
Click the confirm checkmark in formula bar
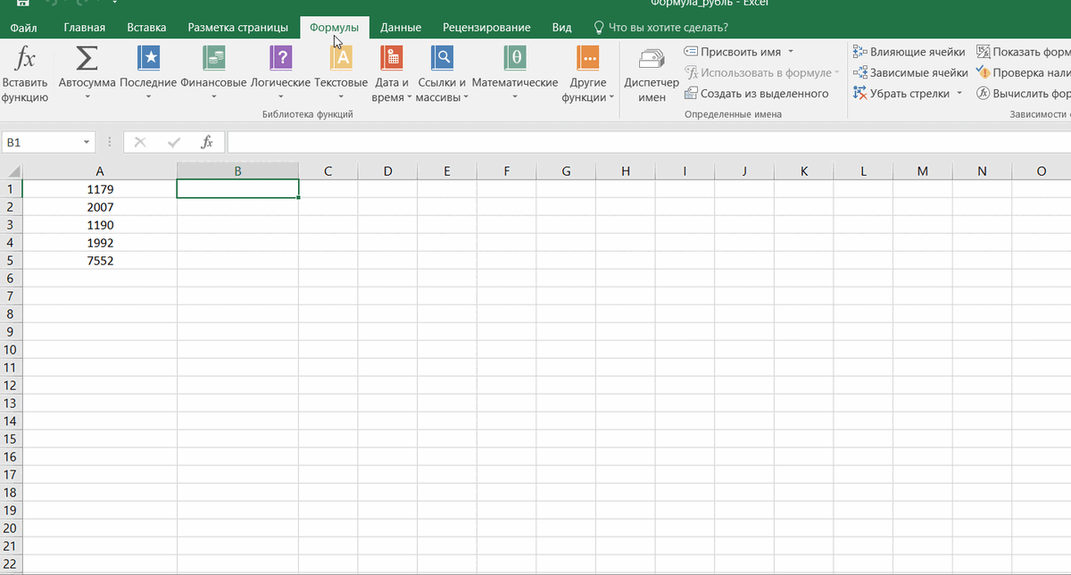click(x=174, y=142)
